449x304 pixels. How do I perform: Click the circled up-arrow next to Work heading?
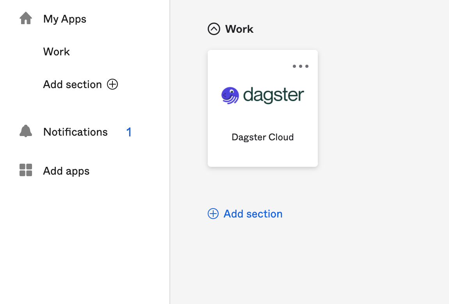click(214, 29)
